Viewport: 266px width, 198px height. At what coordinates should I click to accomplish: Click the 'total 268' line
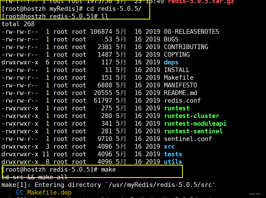pyautogui.click(x=18, y=24)
